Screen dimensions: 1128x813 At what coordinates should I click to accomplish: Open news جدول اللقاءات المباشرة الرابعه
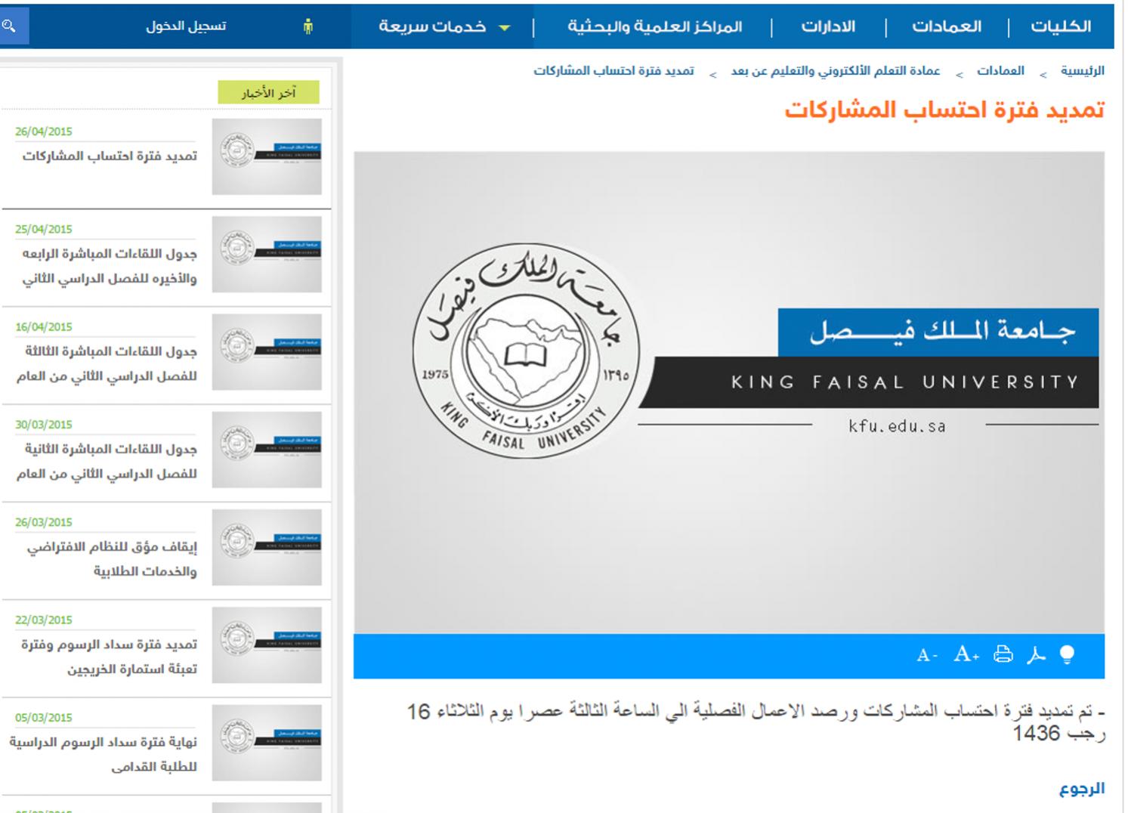(x=110, y=266)
